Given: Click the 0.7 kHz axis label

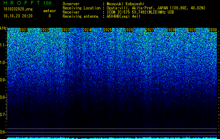Looking at the screenshot, I should click(3, 115).
